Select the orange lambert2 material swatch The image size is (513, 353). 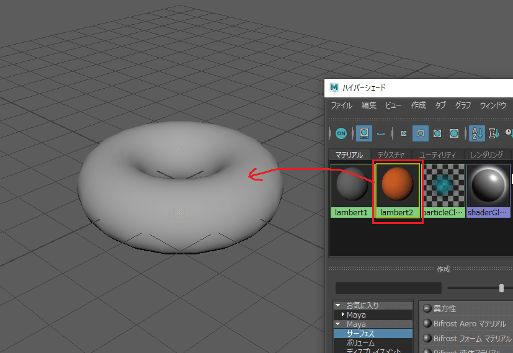[x=397, y=190]
